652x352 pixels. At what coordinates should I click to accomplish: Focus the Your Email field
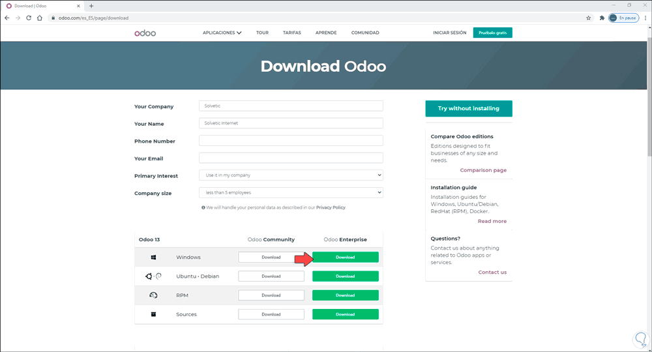pyautogui.click(x=291, y=158)
